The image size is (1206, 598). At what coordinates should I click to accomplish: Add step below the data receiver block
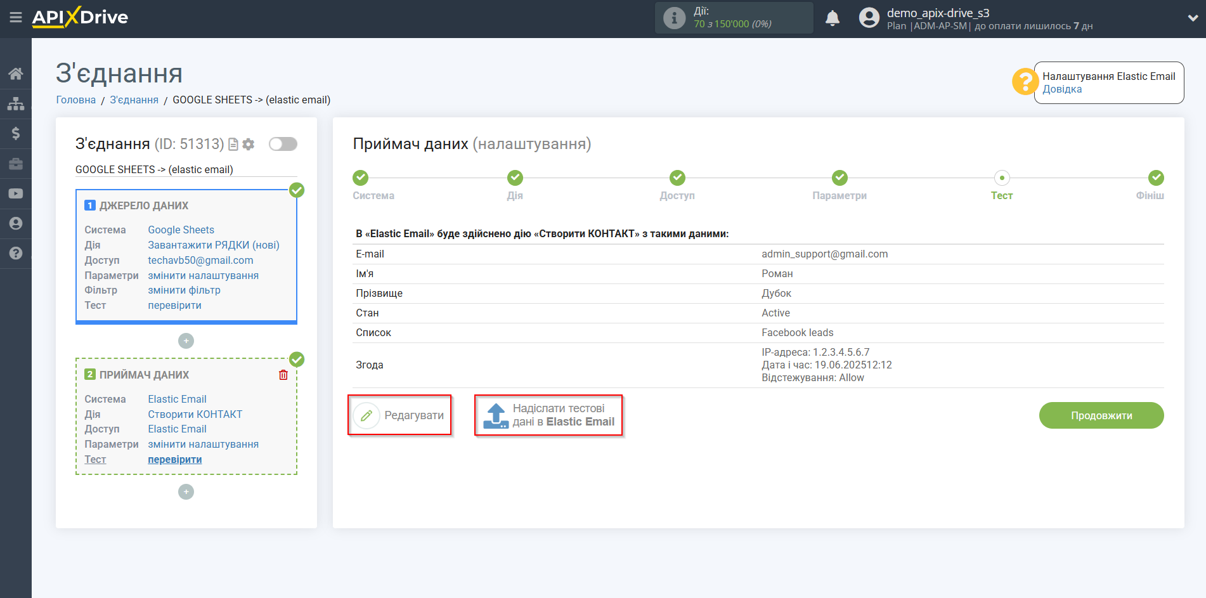186,492
